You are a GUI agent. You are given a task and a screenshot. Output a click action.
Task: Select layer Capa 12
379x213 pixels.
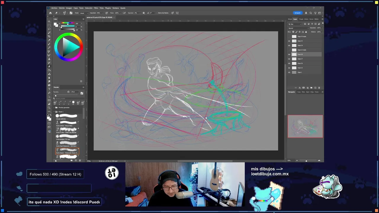click(305, 68)
